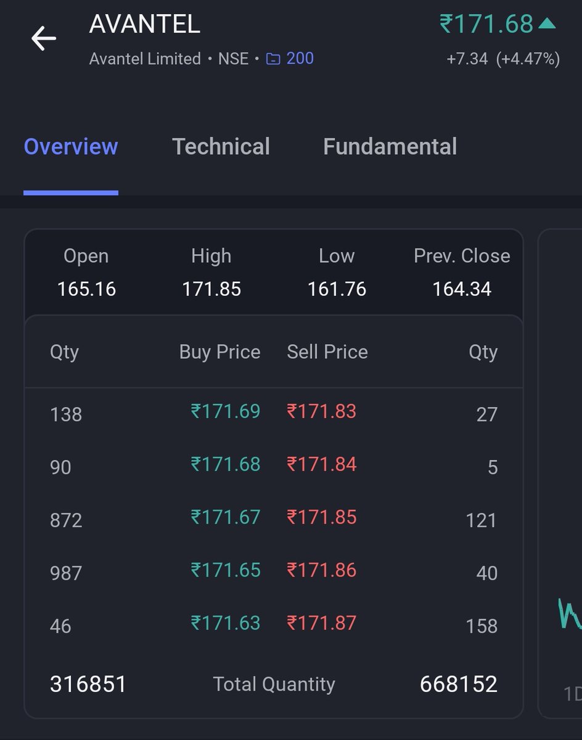This screenshot has height=740, width=582.
Task: Select the Avantel Limited company name
Action: pyautogui.click(x=145, y=59)
